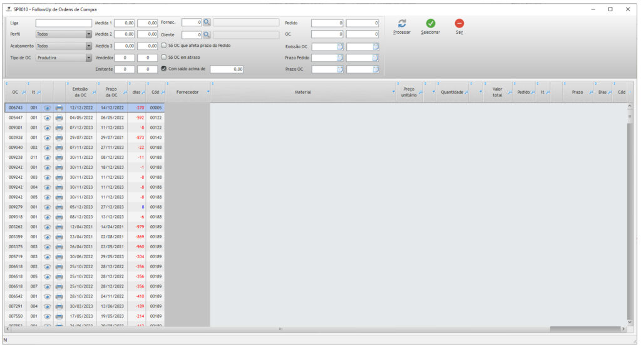Open client search magnifier next to Cliente
Viewport: 641px width, 347px height.
(x=207, y=34)
